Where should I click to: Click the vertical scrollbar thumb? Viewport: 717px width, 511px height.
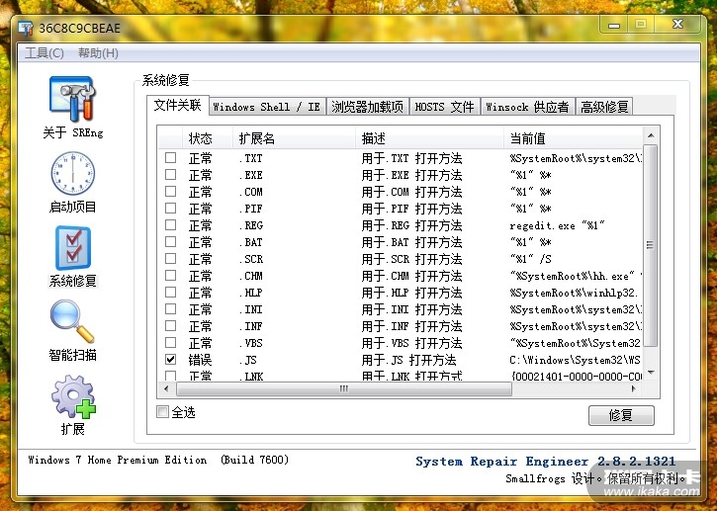click(651, 245)
